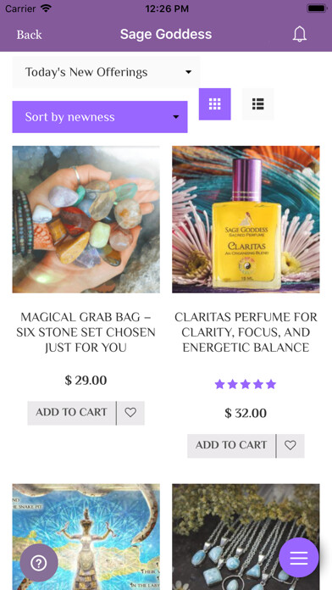332x590 pixels.
Task: Open Claritas Perfume product title link
Action: pyautogui.click(x=246, y=332)
